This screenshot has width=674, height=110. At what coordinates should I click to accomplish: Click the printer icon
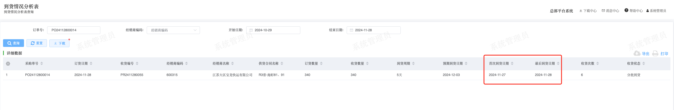[655, 53]
